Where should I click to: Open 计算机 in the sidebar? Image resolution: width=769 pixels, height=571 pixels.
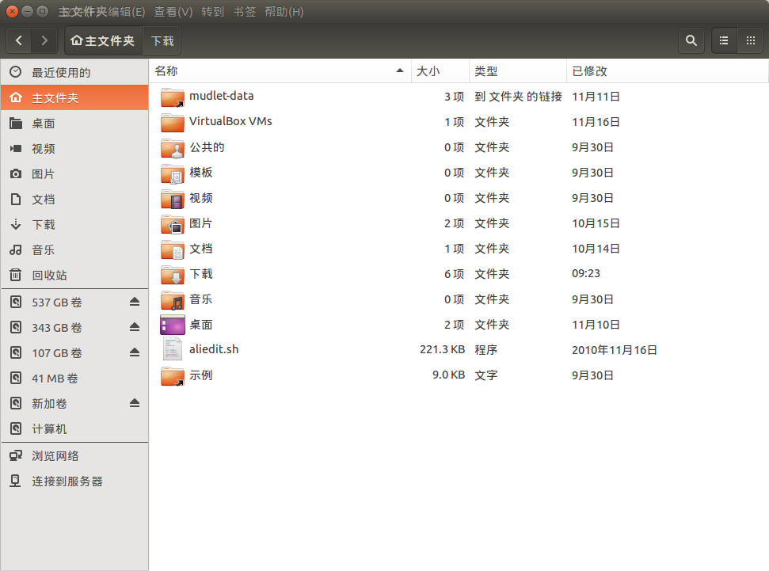74,428
